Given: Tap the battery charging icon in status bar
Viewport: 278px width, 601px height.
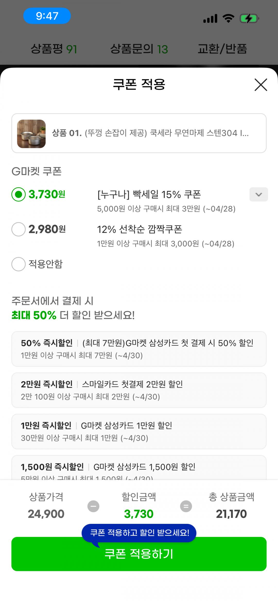Looking at the screenshot, I should (249, 19).
